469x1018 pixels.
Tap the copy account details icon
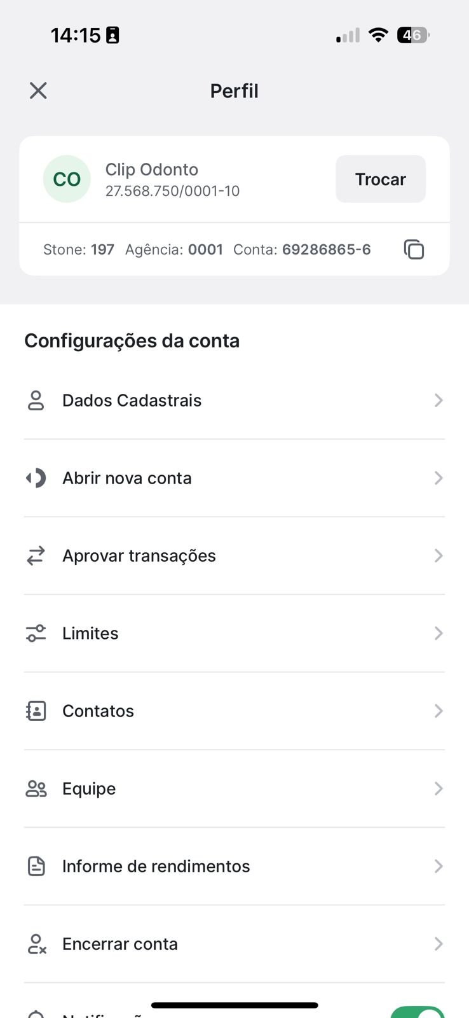coord(414,249)
